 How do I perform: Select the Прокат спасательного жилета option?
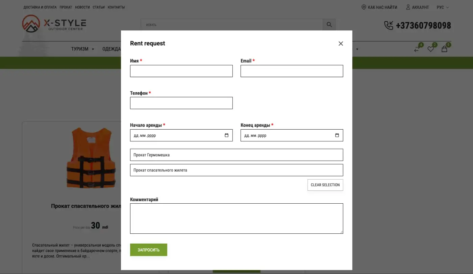coord(236,170)
